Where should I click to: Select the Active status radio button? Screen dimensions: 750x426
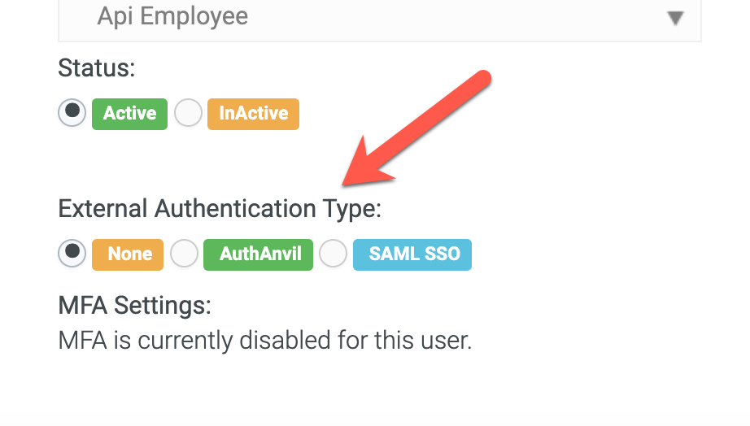click(x=72, y=113)
